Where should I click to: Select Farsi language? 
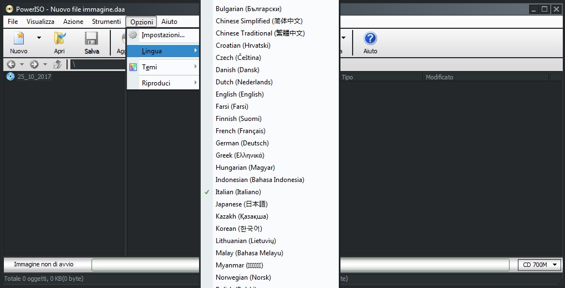[270, 107]
